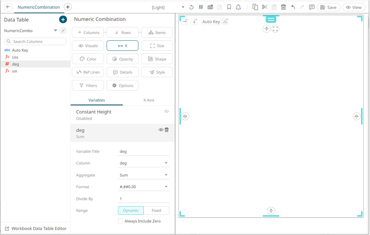Screen dimensions: 370x235
Task: Take a snapshot with camera icon
Action: tap(210, 7)
